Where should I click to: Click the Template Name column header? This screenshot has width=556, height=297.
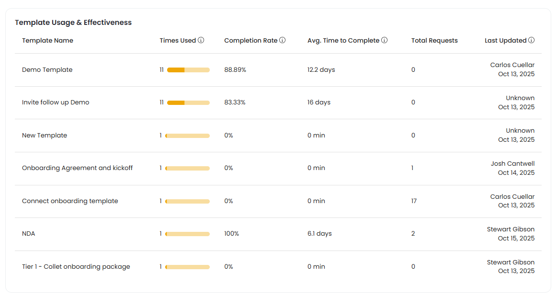(47, 41)
